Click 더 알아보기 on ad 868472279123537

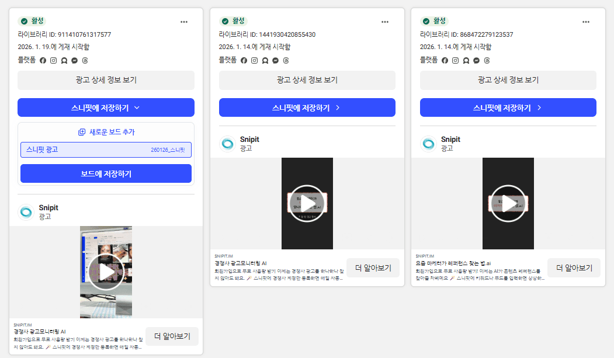coord(574,268)
